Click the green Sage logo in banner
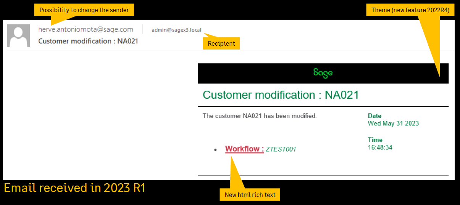This screenshot has height=205, width=460. pyautogui.click(x=323, y=72)
